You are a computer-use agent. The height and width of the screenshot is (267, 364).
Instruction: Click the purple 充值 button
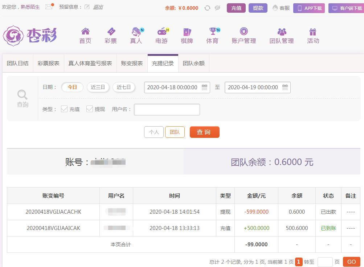pos(236,8)
